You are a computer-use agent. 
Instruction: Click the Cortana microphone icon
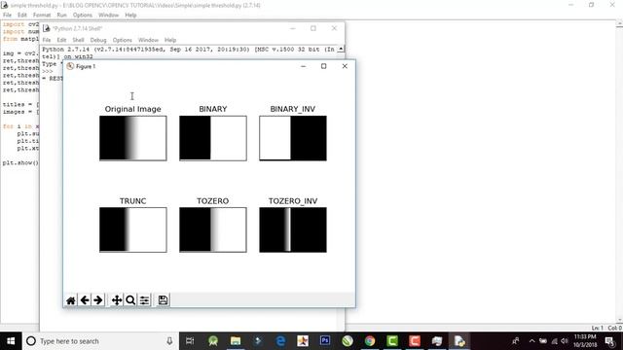169,341
